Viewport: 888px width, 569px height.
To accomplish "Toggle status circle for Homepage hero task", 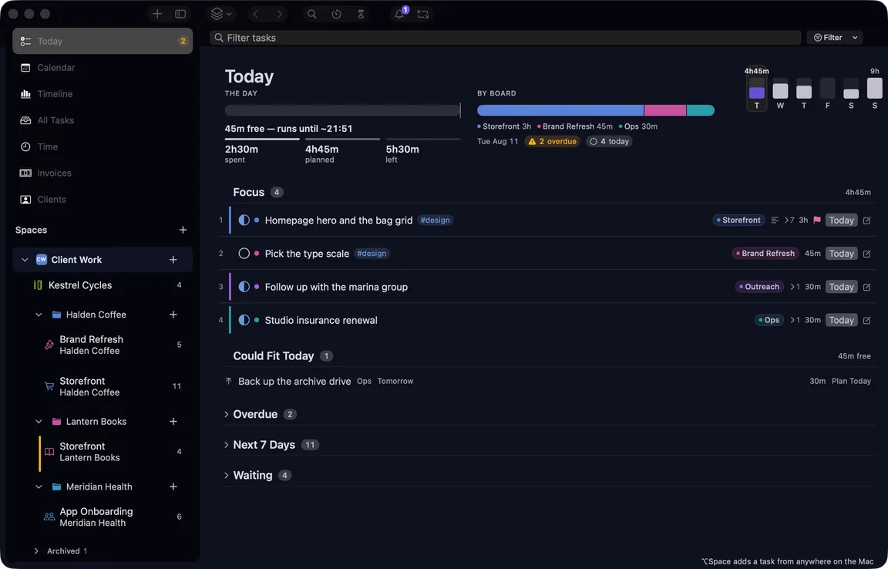I will tap(244, 220).
